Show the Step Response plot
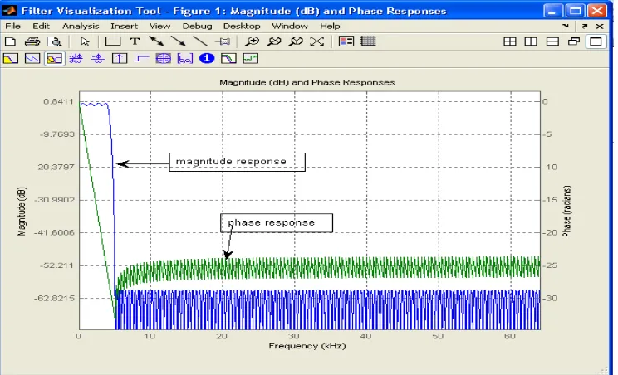Screen dimensions: 618x375 pyautogui.click(x=141, y=59)
